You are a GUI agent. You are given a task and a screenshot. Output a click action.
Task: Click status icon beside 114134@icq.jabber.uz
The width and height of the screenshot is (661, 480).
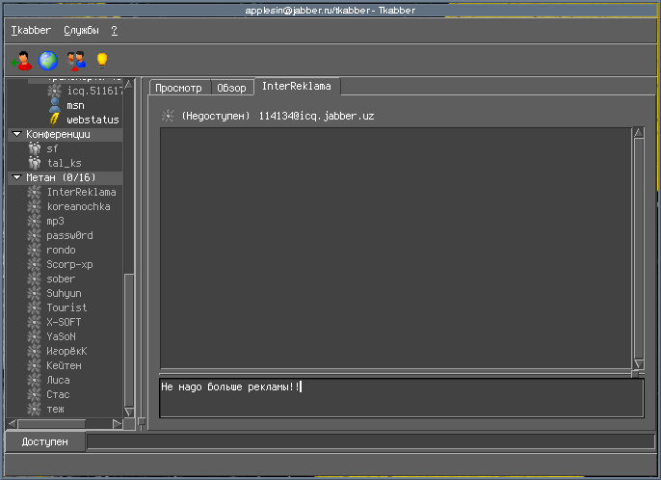169,116
